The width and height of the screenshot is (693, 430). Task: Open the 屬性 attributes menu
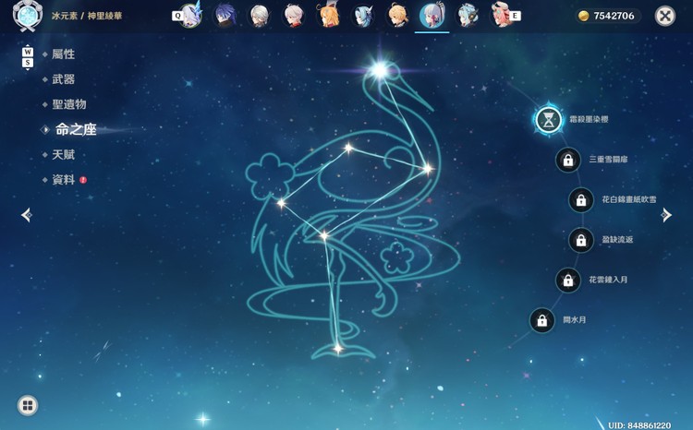point(63,54)
